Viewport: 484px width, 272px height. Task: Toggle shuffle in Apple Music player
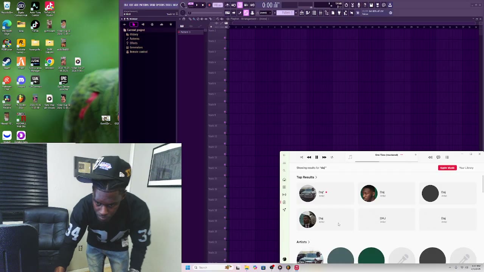(x=301, y=157)
